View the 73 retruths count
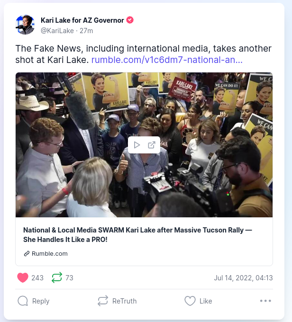292x322 pixels. coord(69,278)
